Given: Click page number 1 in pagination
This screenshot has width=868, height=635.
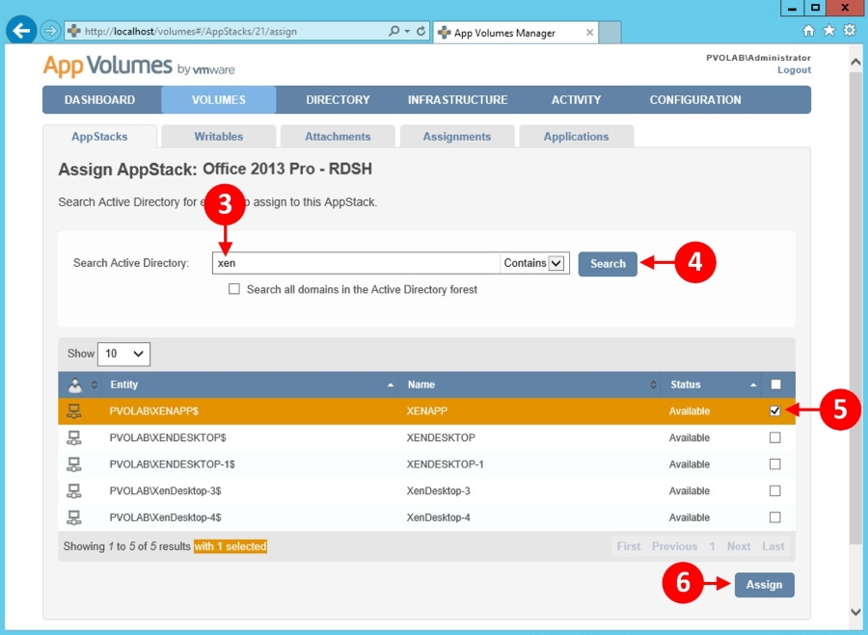Looking at the screenshot, I should tap(713, 546).
